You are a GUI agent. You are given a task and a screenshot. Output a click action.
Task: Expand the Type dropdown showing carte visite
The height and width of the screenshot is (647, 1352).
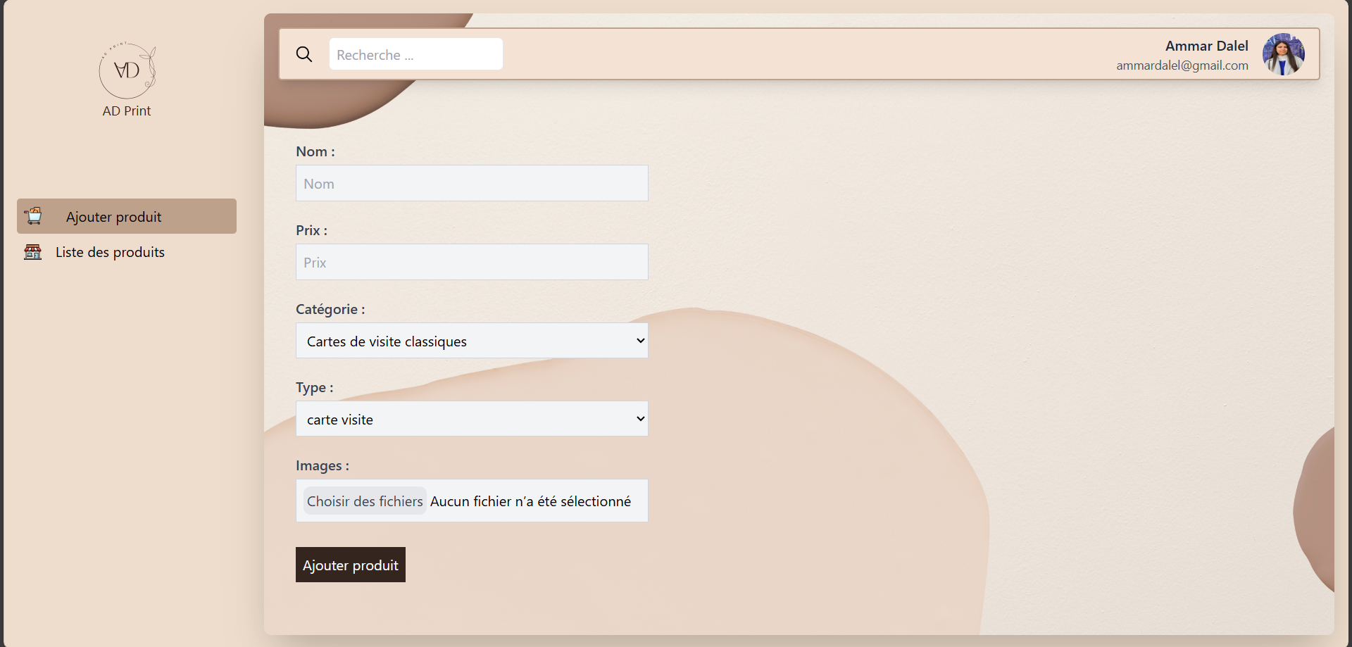pyautogui.click(x=472, y=419)
